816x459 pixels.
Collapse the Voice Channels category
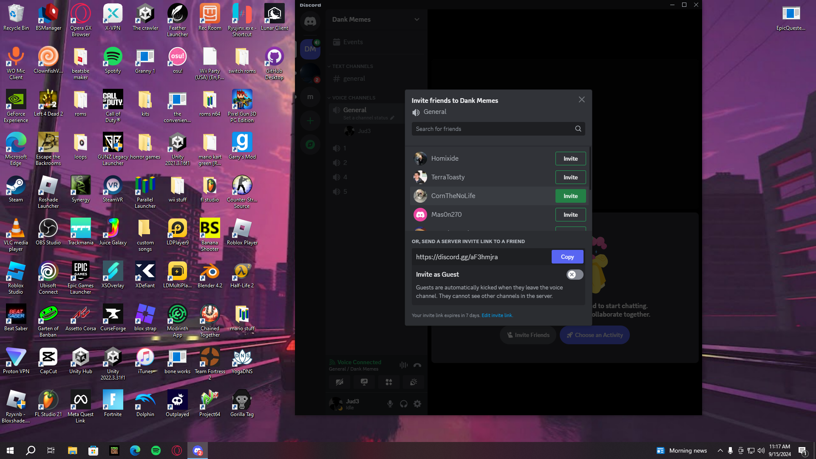tap(354, 98)
